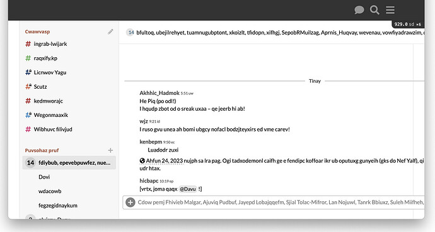Select the fdiybub, epevebpuwfez group conversation
This screenshot has width=435, height=232.
69,163
